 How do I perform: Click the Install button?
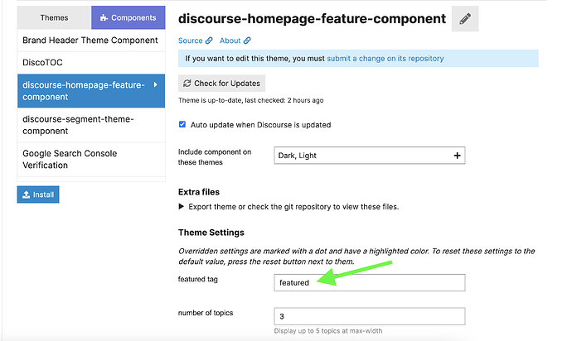(38, 195)
